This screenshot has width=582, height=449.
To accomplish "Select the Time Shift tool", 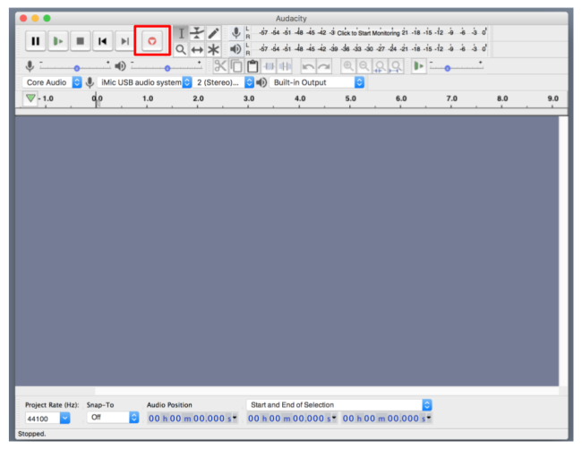I will (197, 49).
